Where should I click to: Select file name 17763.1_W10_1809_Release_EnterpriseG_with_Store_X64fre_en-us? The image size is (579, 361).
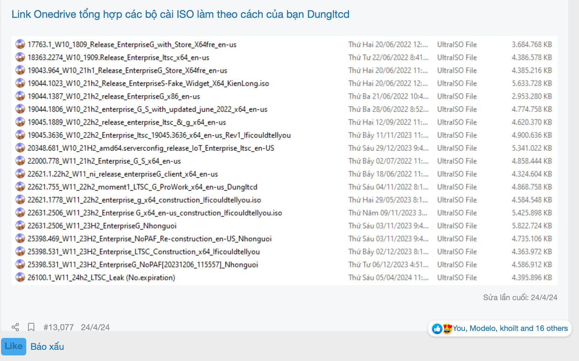(x=132, y=44)
